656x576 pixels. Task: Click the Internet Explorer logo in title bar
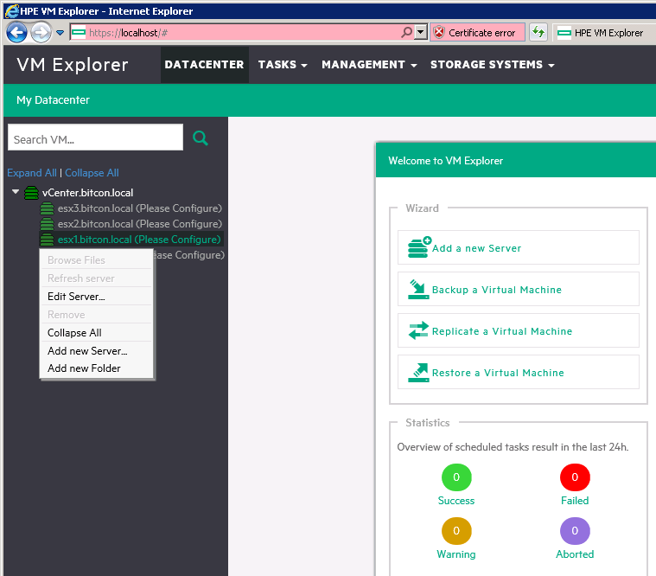pyautogui.click(x=12, y=11)
